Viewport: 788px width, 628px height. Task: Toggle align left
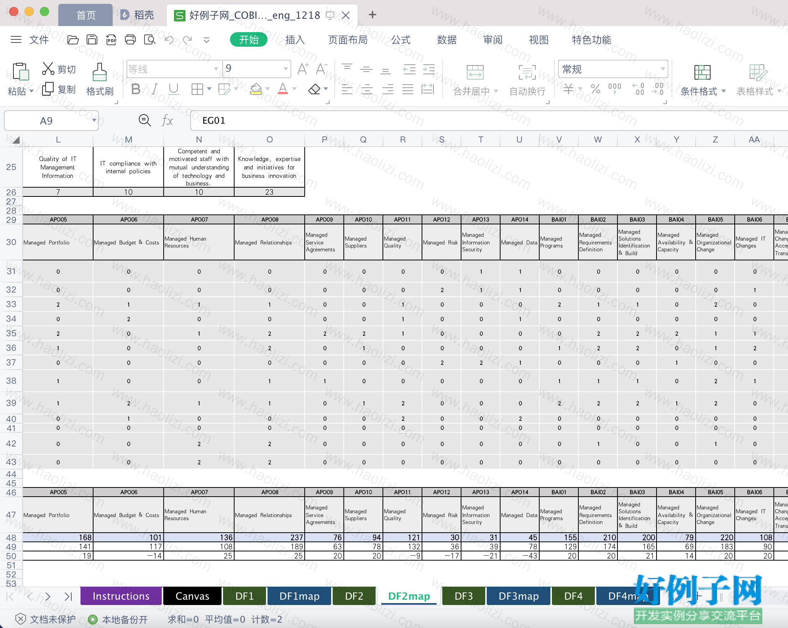[x=347, y=89]
